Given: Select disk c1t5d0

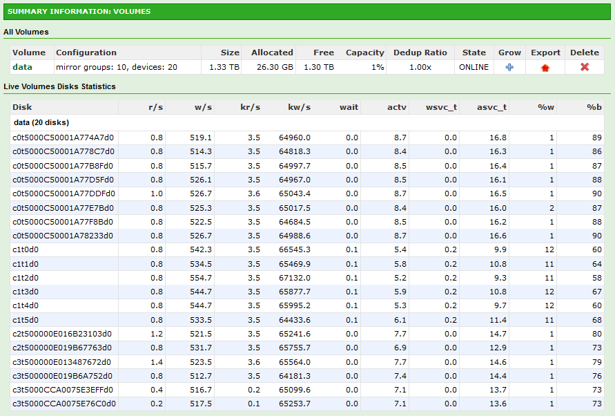Looking at the screenshot, I should tap(26, 320).
